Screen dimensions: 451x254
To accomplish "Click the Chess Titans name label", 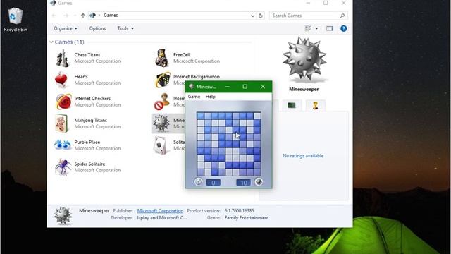I will click(x=87, y=55).
